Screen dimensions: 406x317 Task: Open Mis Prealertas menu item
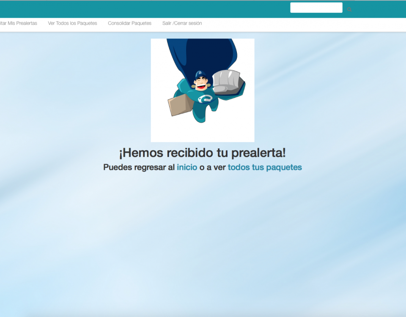[18, 23]
